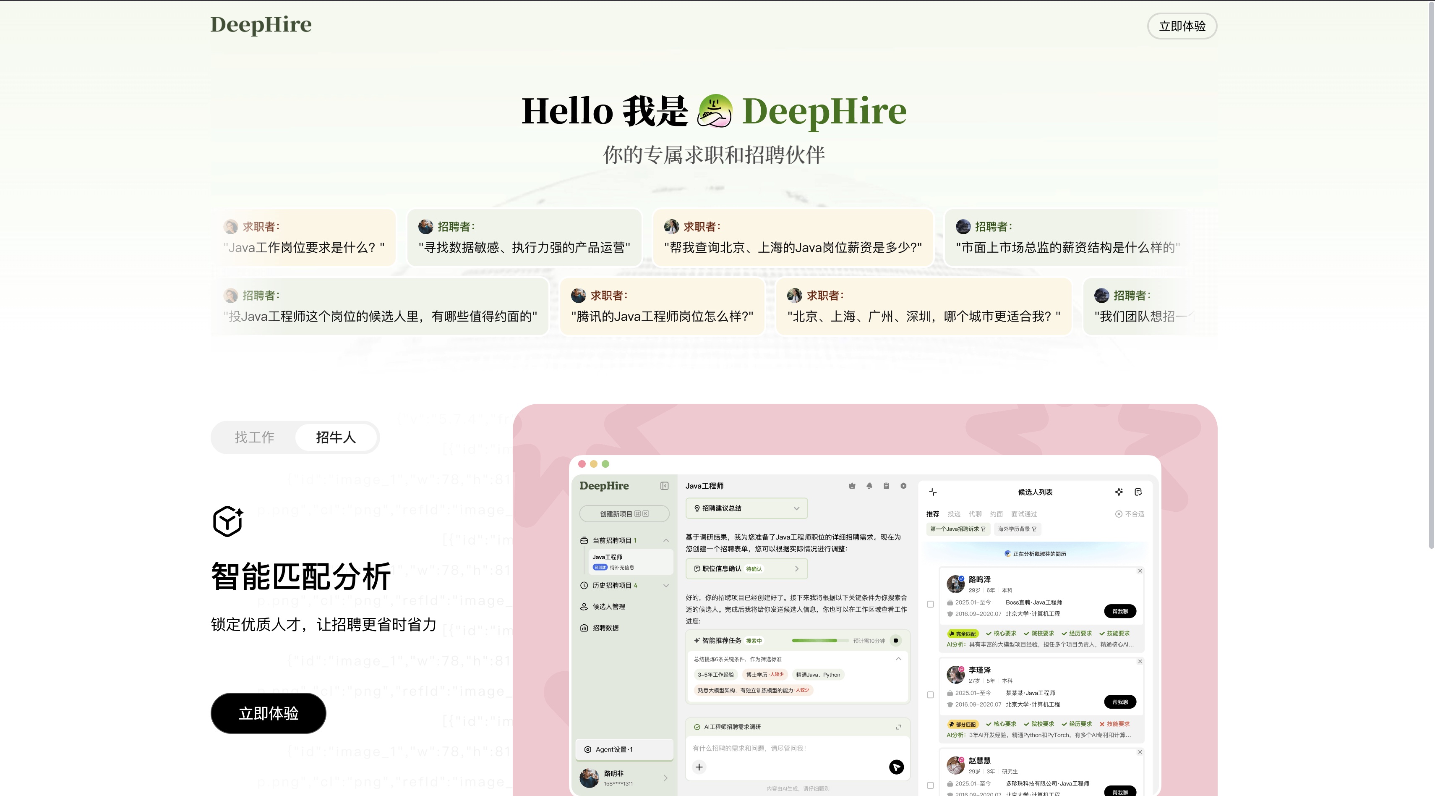Collapse the DeepHire sidebar panel
Screen dimensions: 1435x796
tap(665, 485)
